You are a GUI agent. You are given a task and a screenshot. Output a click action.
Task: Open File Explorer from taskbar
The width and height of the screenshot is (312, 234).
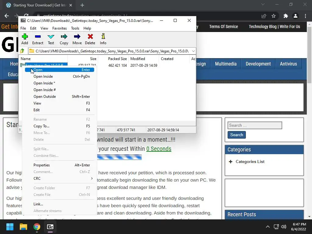23,227
